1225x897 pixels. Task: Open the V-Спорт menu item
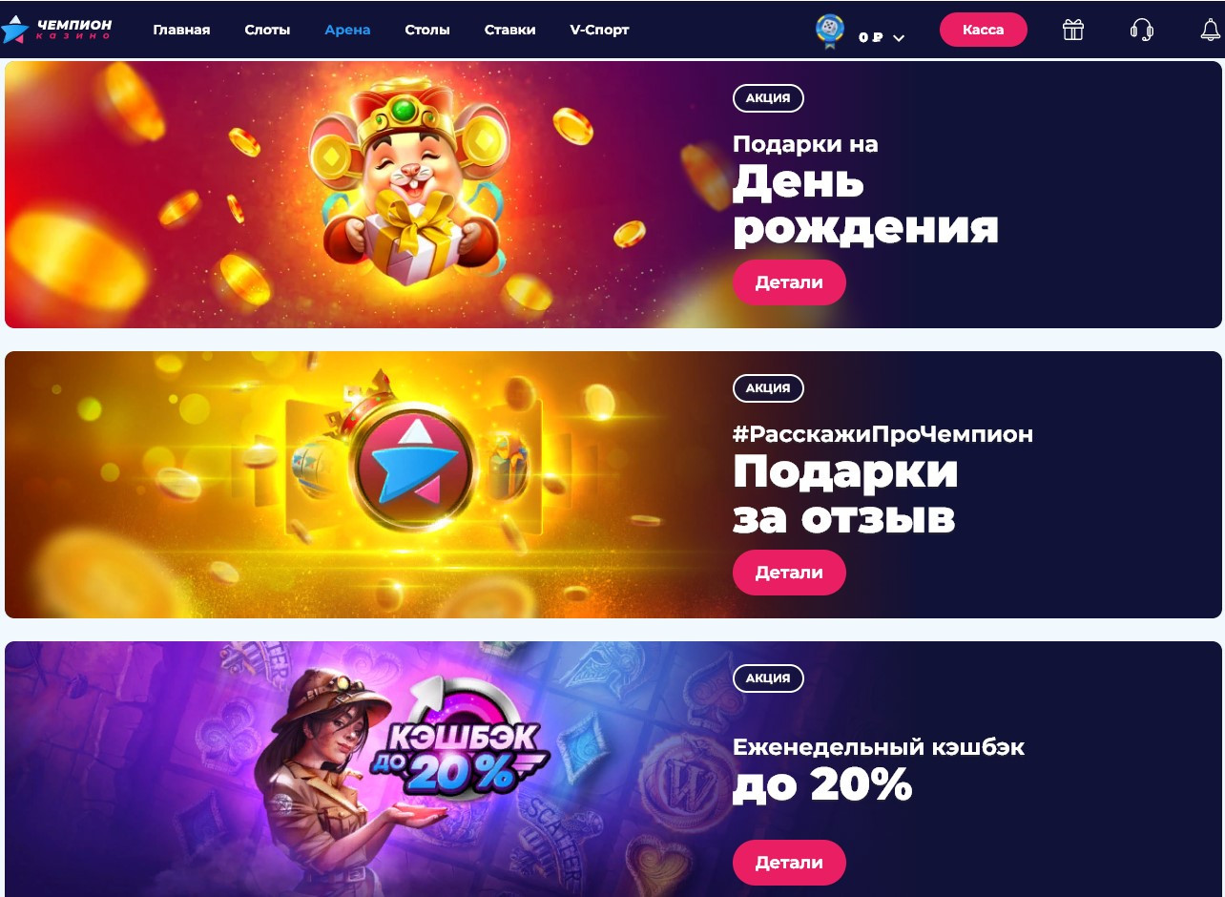click(x=599, y=30)
